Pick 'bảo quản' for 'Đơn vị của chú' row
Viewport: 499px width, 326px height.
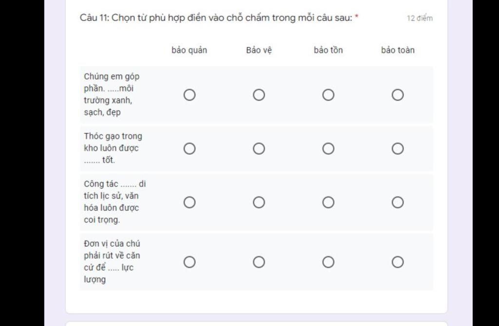pos(190,262)
